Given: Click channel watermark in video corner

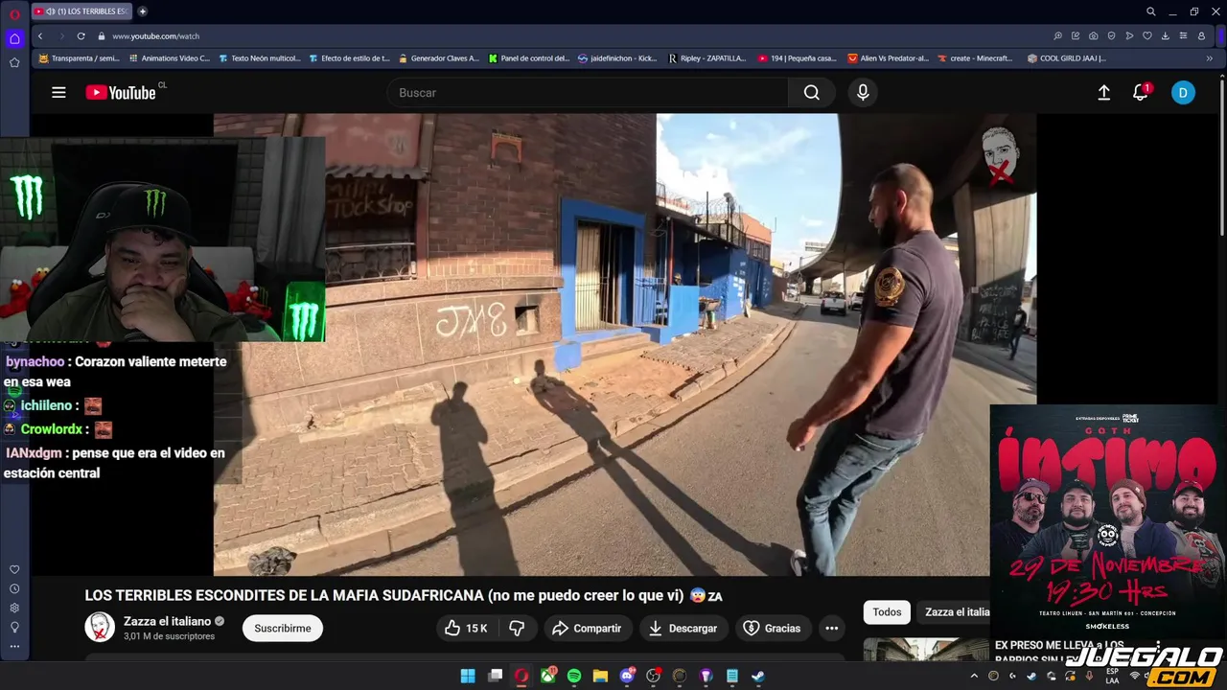Looking at the screenshot, I should [x=1000, y=156].
